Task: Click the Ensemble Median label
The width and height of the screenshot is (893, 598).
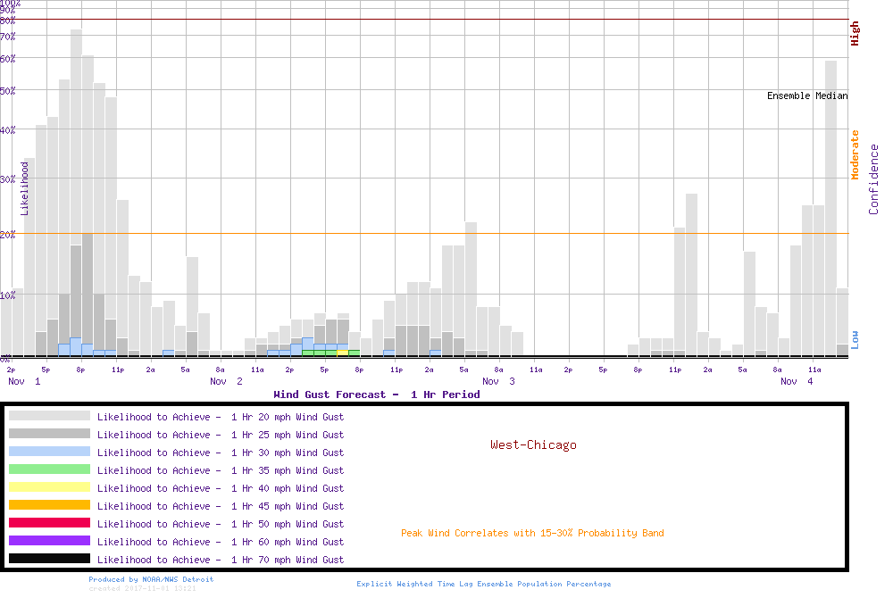Action: coord(807,96)
